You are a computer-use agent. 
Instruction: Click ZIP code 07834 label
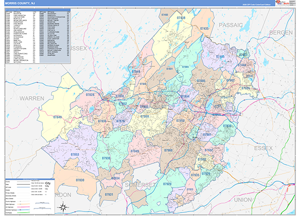(x=185, y=97)
